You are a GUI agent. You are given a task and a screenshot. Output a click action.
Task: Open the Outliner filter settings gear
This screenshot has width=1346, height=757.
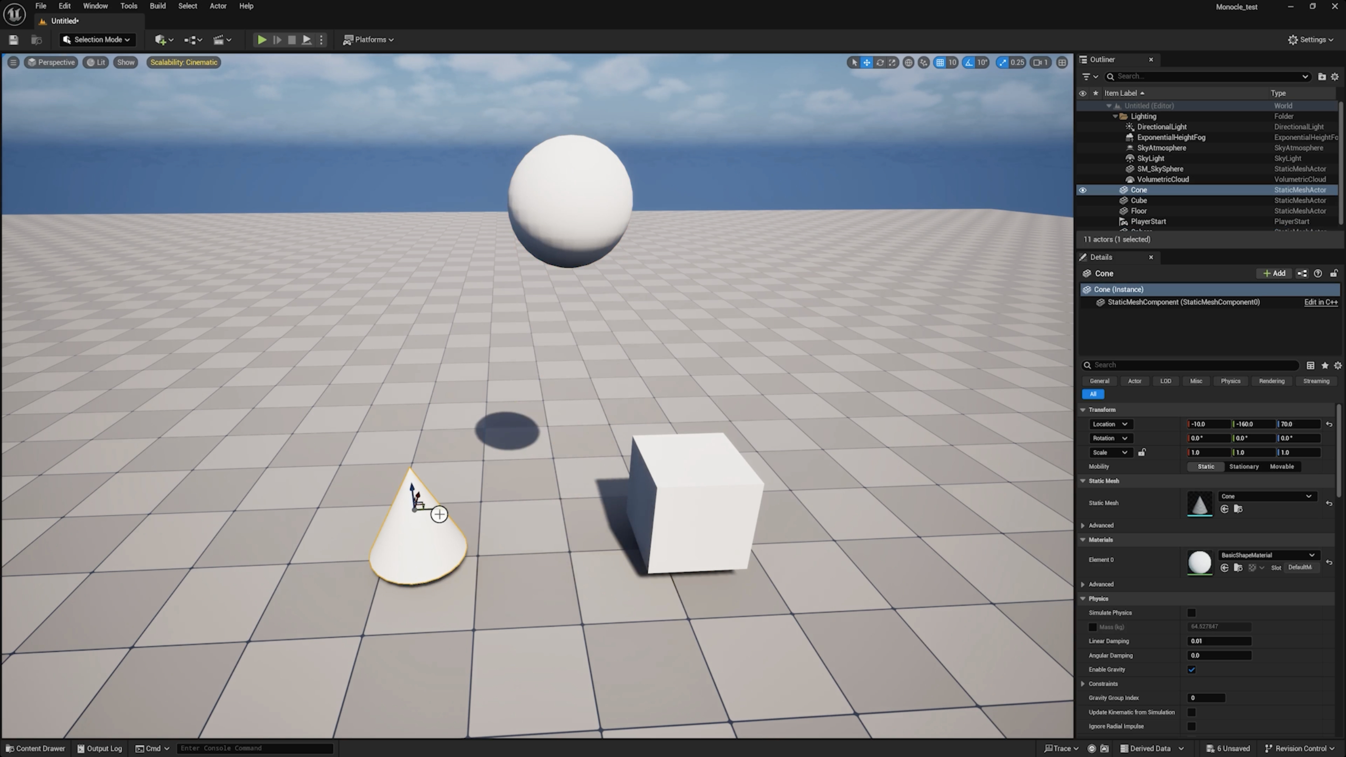[1334, 76]
